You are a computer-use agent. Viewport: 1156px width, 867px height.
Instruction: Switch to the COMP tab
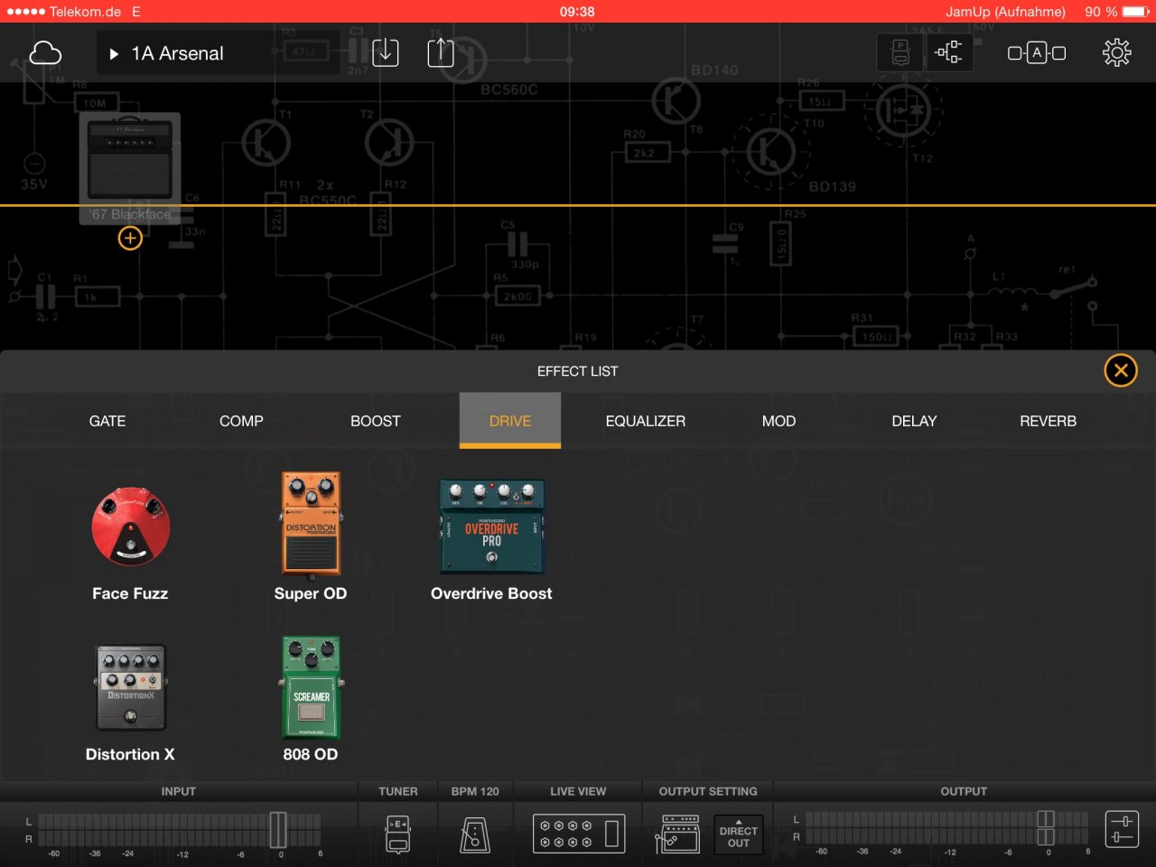coord(241,421)
